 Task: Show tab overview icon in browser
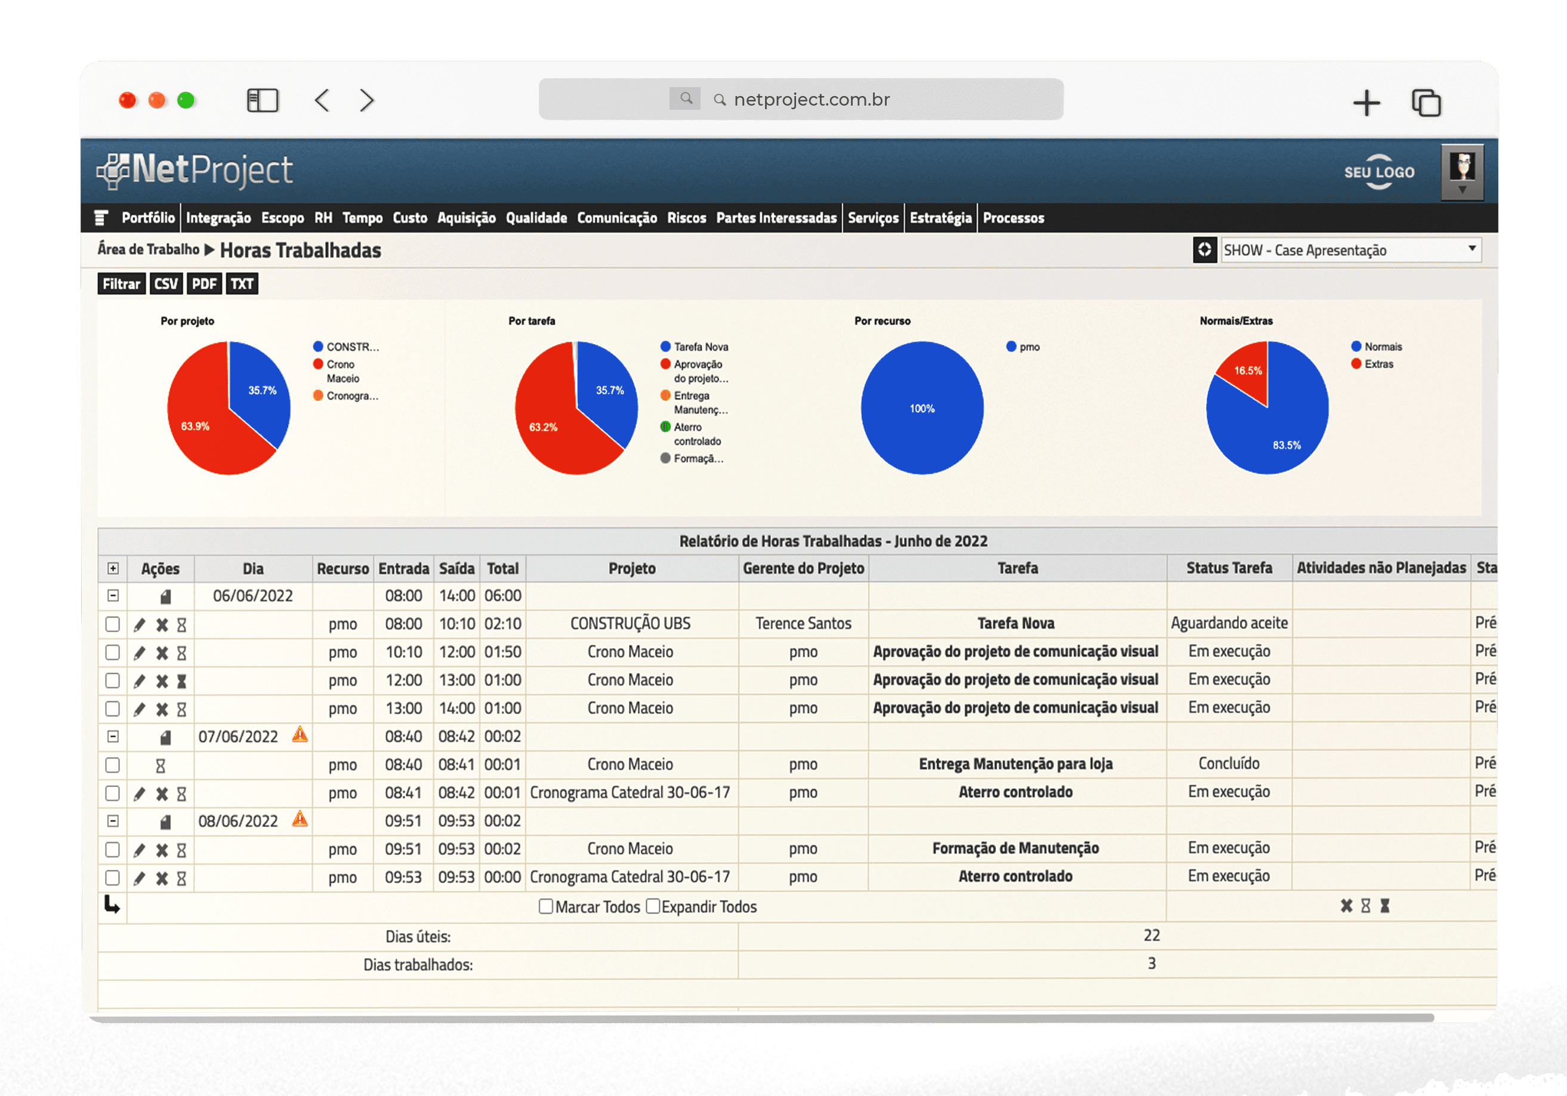(x=1426, y=103)
